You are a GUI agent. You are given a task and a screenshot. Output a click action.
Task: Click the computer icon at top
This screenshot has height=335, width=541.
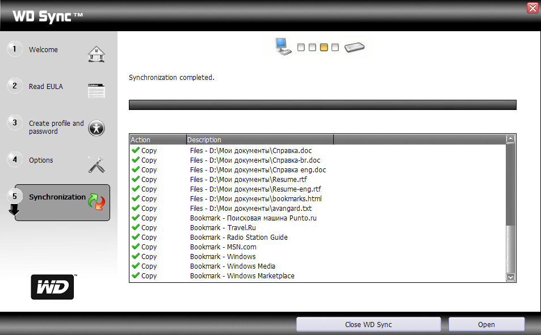[283, 47]
